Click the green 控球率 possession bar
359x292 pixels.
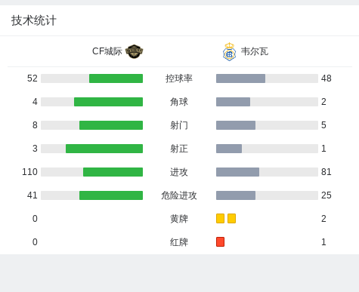(116, 78)
